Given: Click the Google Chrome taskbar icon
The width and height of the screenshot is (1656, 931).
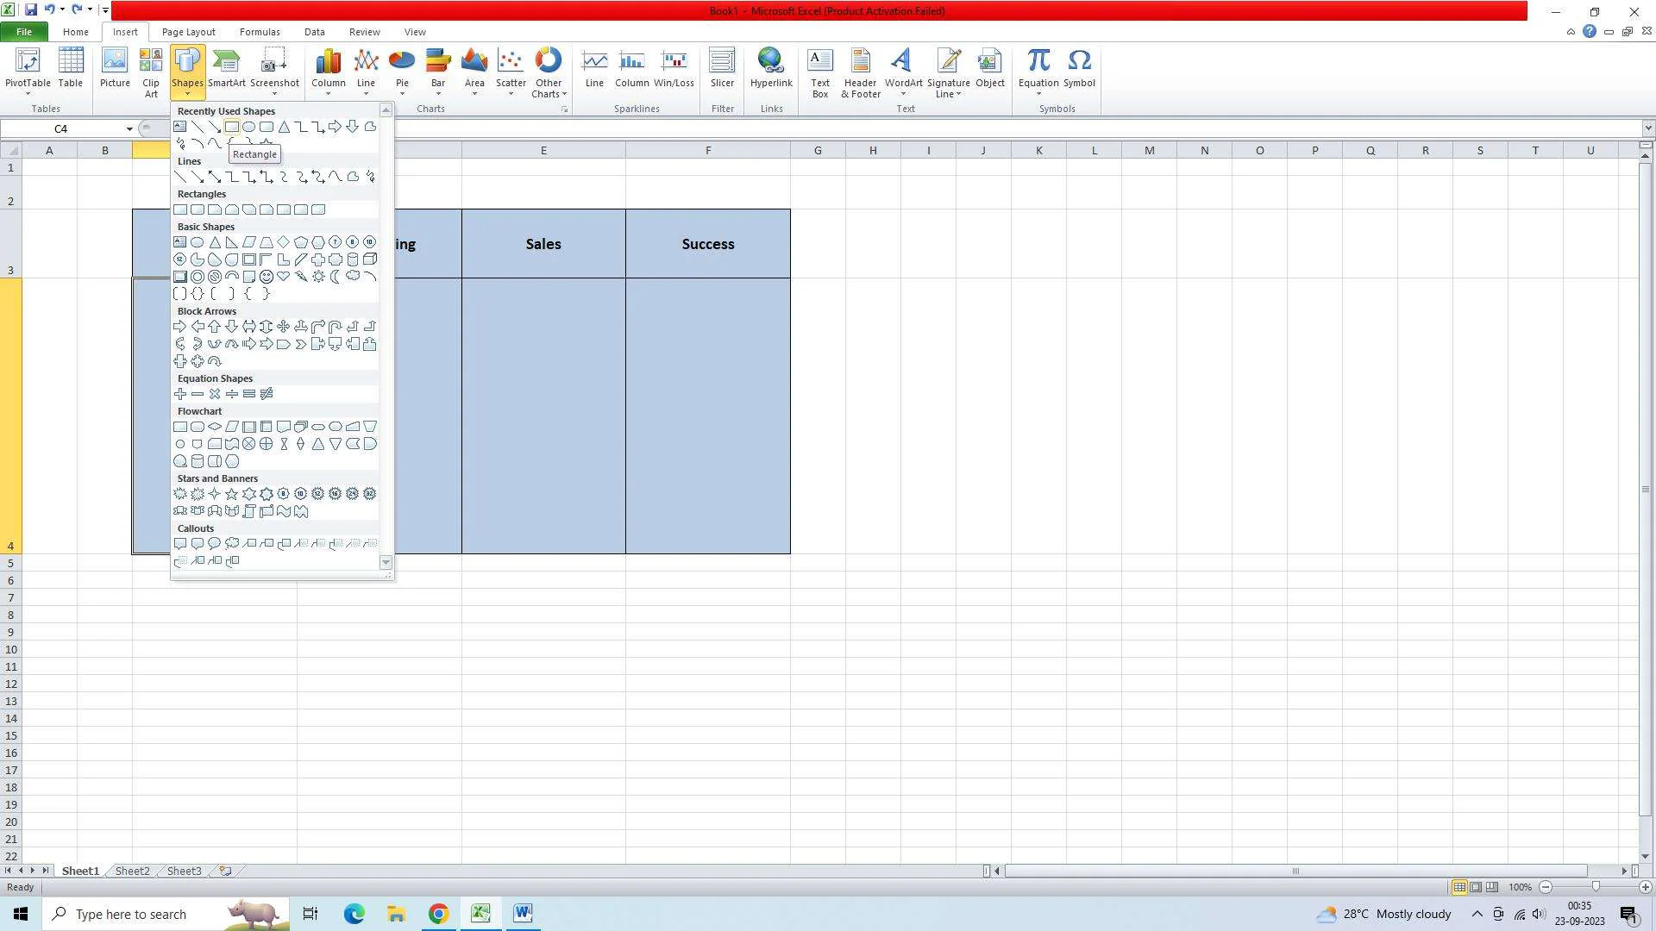Looking at the screenshot, I should (438, 913).
